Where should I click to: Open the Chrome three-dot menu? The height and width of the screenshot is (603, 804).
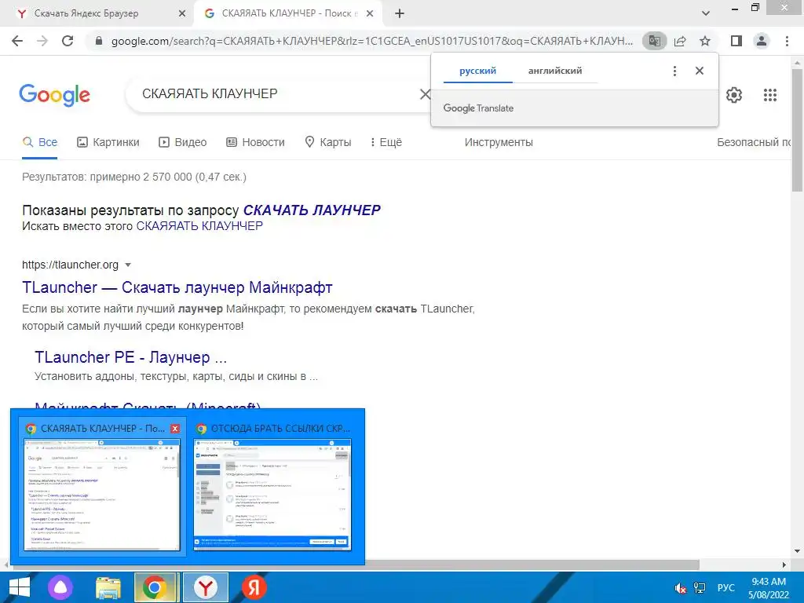[x=787, y=41]
